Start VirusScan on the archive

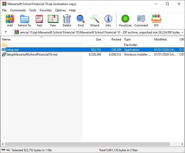coord(125,21)
